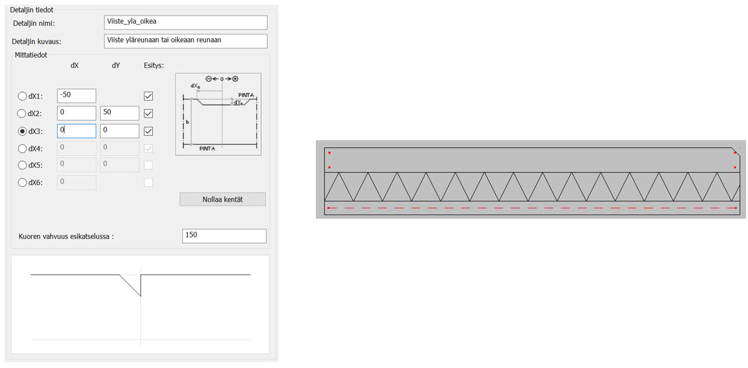Focus the dX2 row dX value field
Viewport: 748px width, 368px height.
(77, 113)
